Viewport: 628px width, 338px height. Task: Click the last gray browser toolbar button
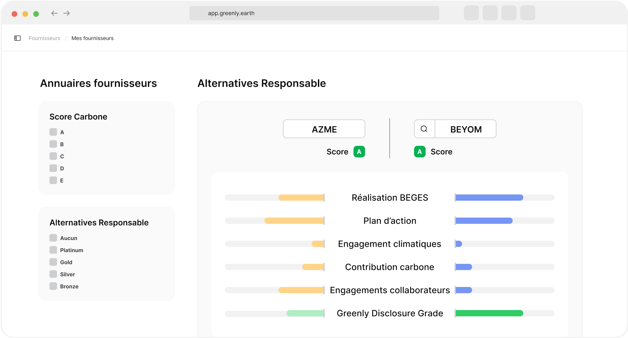[x=527, y=13]
